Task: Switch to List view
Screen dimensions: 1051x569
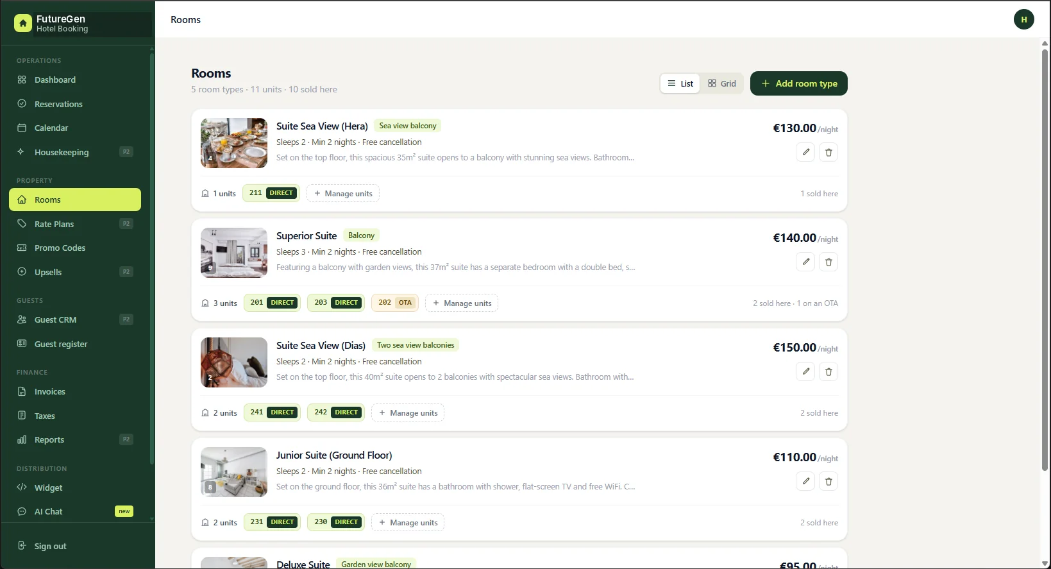Action: 680,83
